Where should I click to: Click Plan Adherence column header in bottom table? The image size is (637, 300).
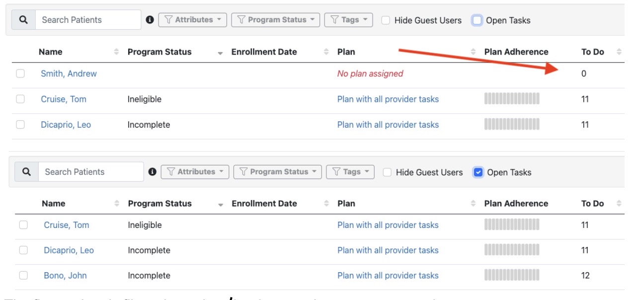(516, 204)
